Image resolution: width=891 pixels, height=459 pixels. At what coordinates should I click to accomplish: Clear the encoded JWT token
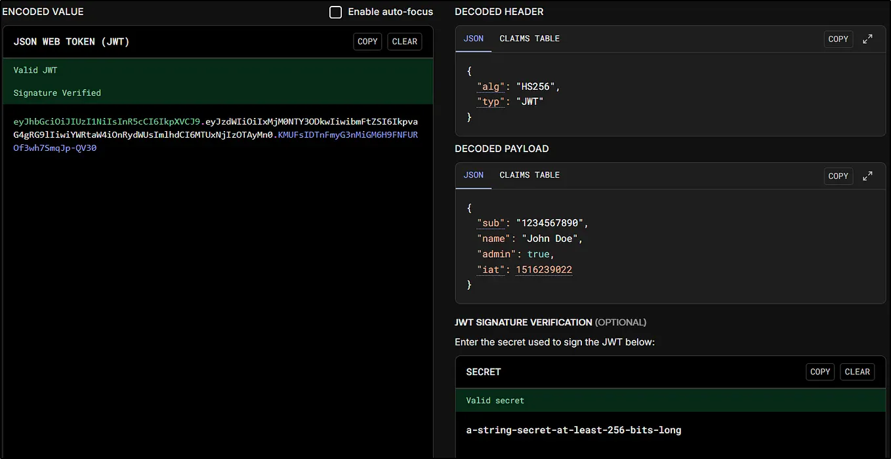(404, 41)
